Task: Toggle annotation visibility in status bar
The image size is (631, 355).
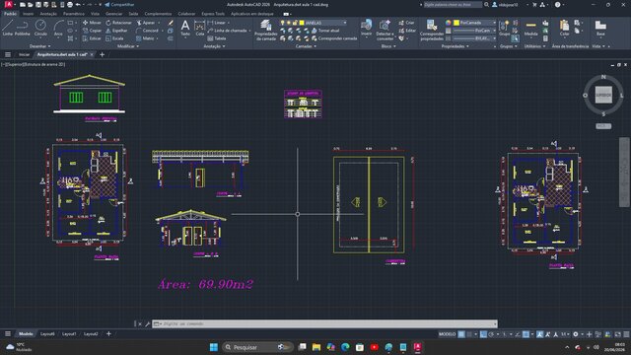Action: [540, 334]
